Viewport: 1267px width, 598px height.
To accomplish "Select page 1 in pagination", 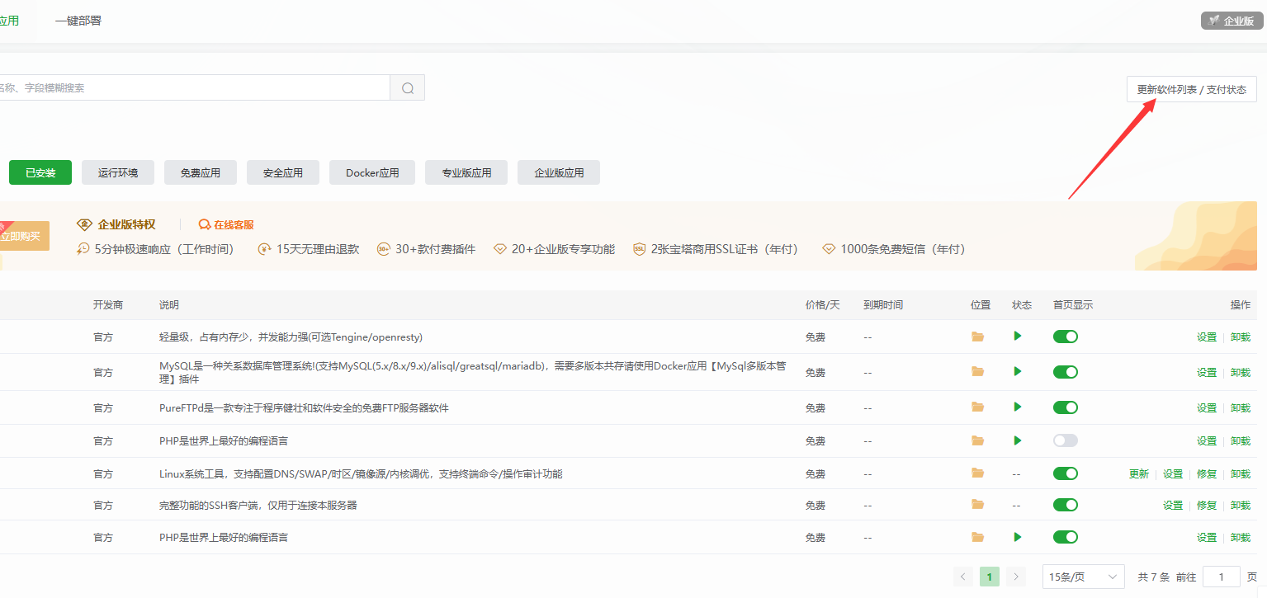I will click(x=990, y=577).
